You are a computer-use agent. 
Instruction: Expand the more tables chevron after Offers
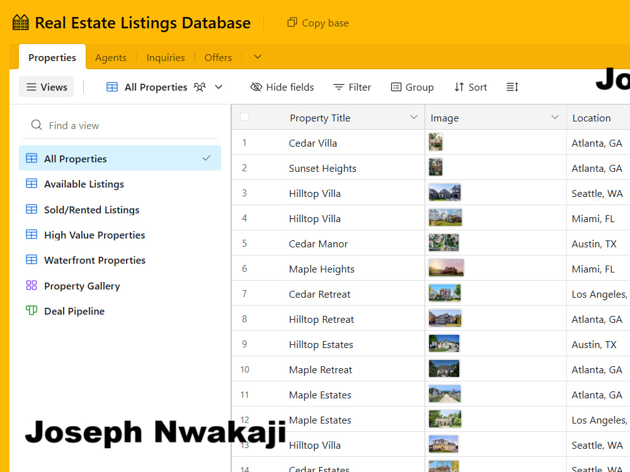tap(258, 57)
